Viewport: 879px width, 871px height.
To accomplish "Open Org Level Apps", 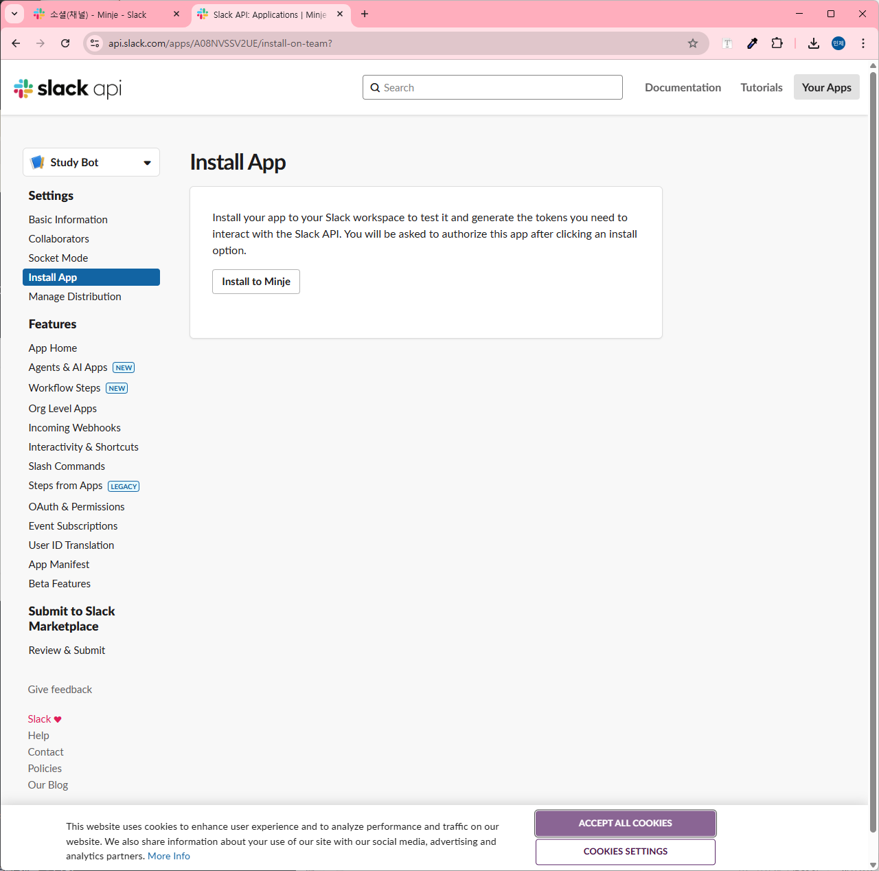I will point(62,409).
